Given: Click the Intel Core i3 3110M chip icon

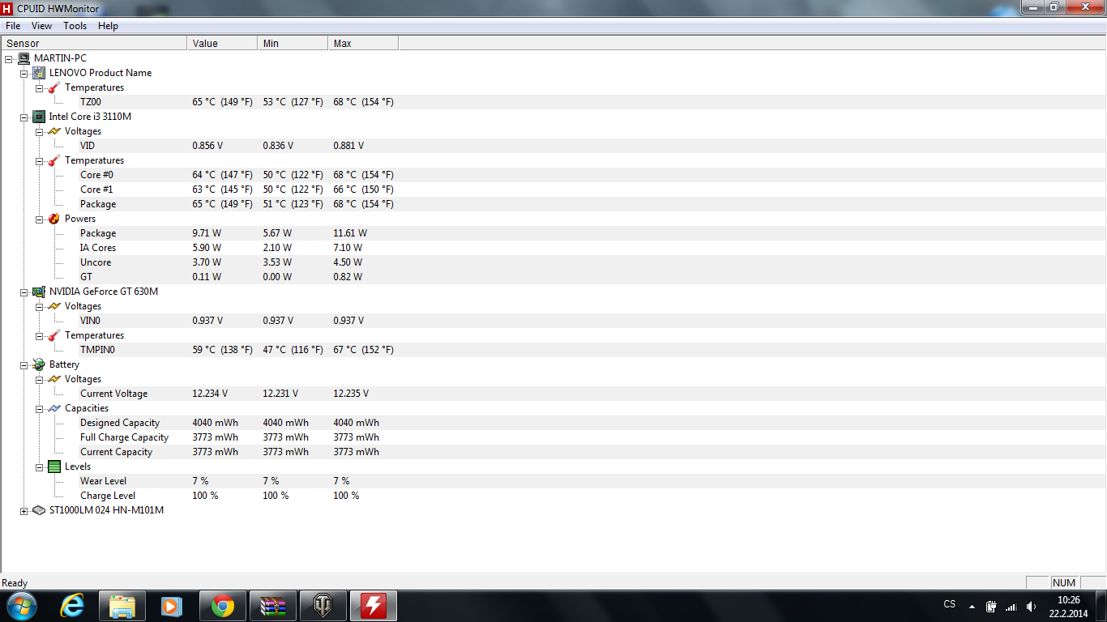Looking at the screenshot, I should 39,117.
